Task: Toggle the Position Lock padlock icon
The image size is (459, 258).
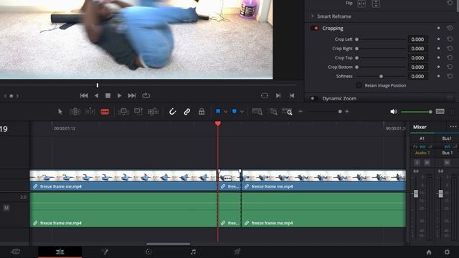Action: [202, 112]
